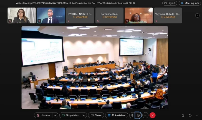This screenshot has width=202, height=120.
Task: Select Catherine Cook participant tile
Action: 109,16
